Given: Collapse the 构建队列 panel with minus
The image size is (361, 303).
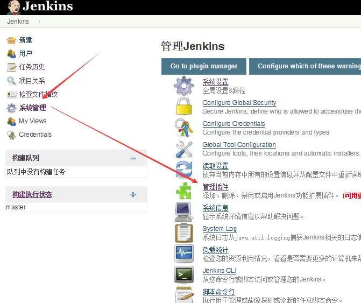Looking at the screenshot, I should pyautogui.click(x=133, y=158).
